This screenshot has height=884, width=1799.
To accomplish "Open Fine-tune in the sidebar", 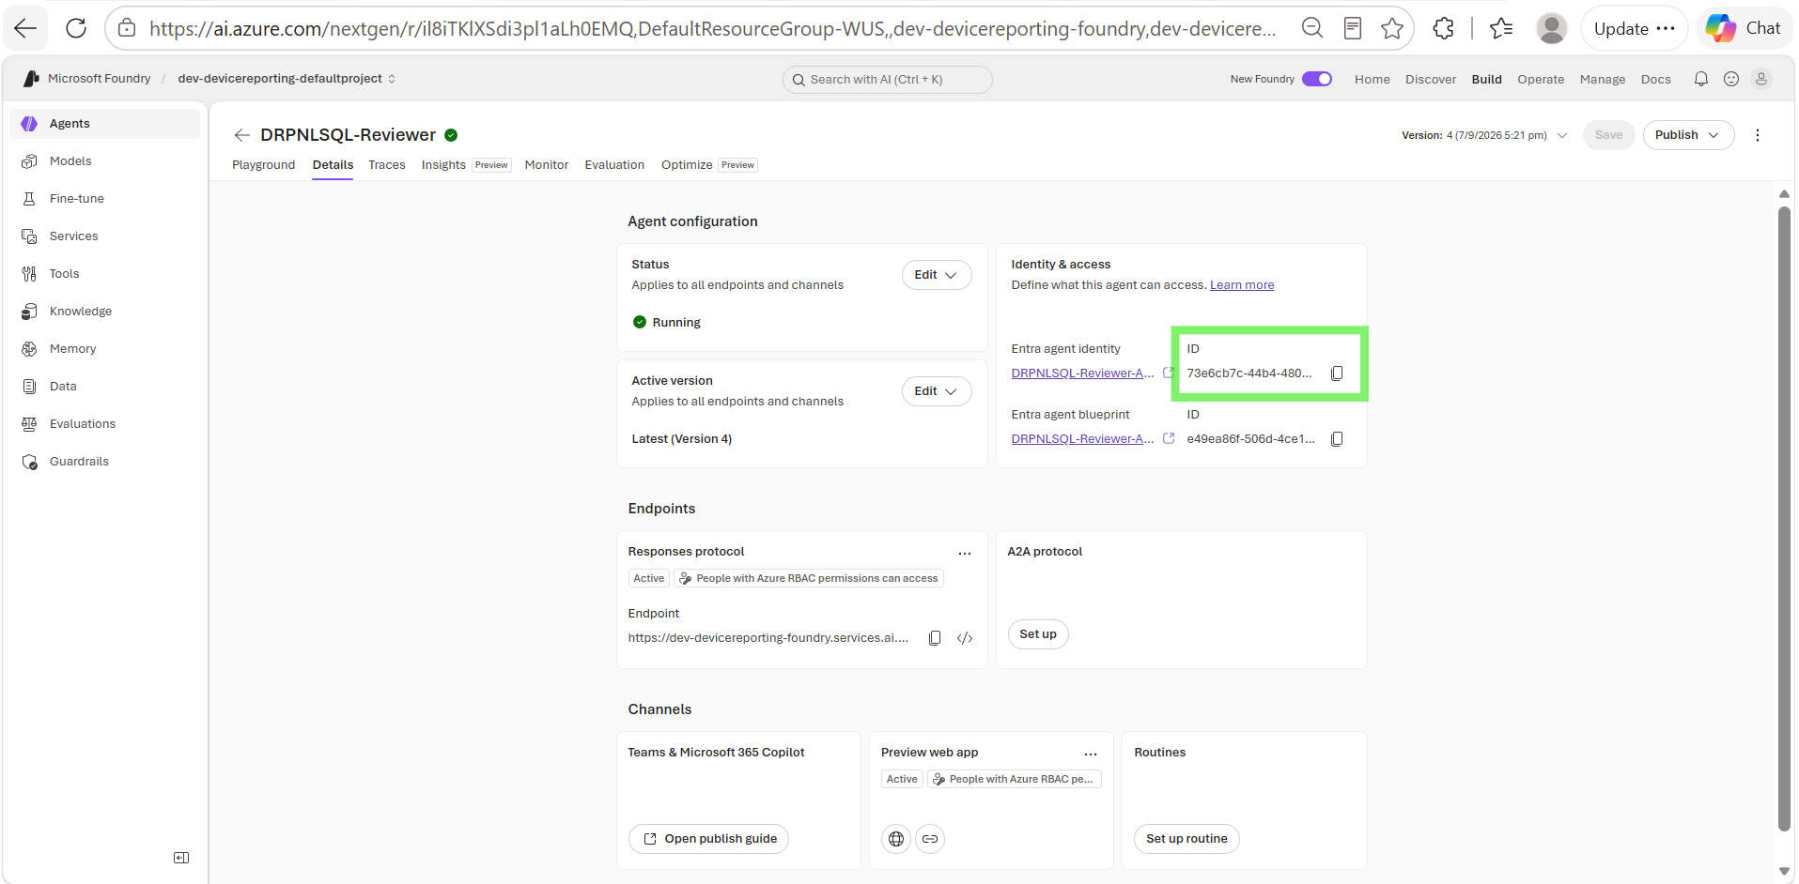I will [x=105, y=199].
